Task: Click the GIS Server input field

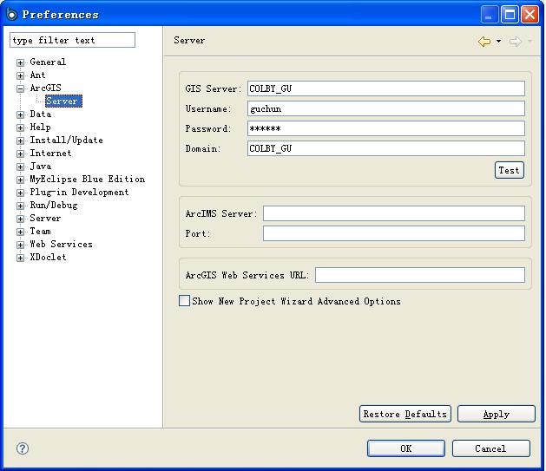Action: 386,88
